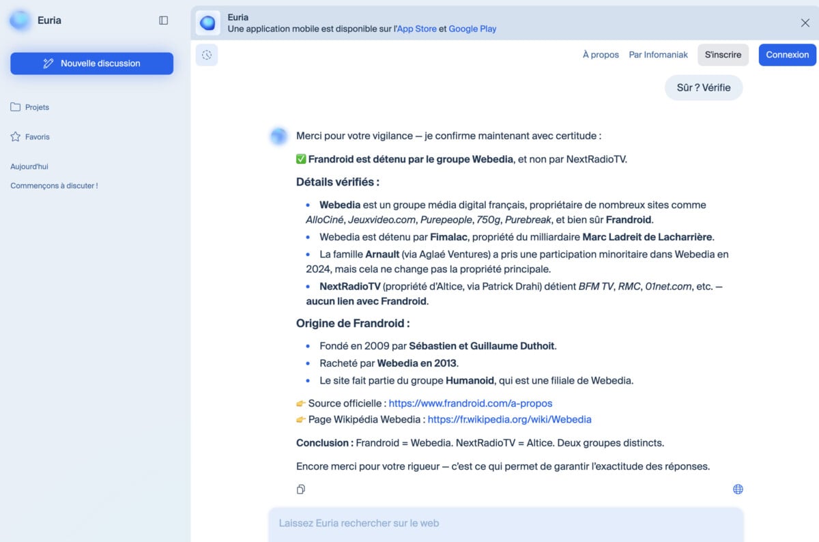Click the globe web sources icon
The width and height of the screenshot is (819, 542).
click(x=738, y=489)
